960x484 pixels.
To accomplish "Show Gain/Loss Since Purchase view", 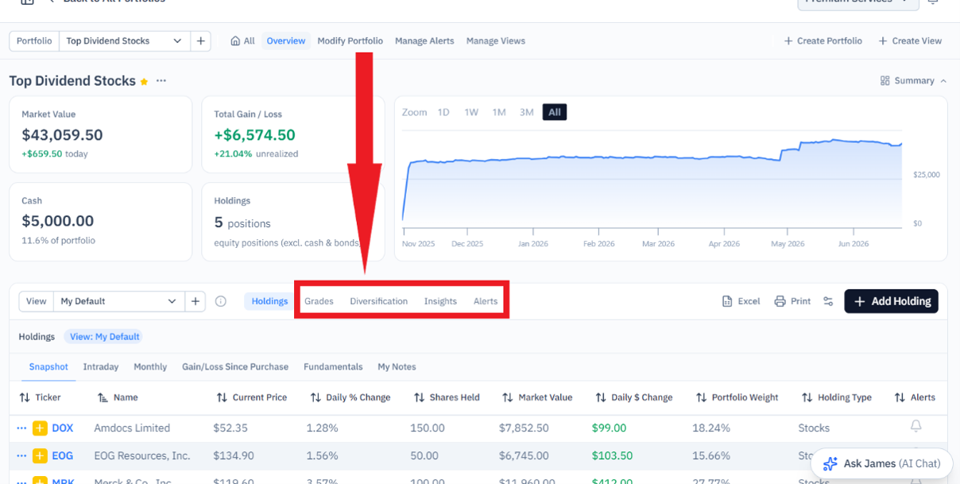I will [x=235, y=366].
